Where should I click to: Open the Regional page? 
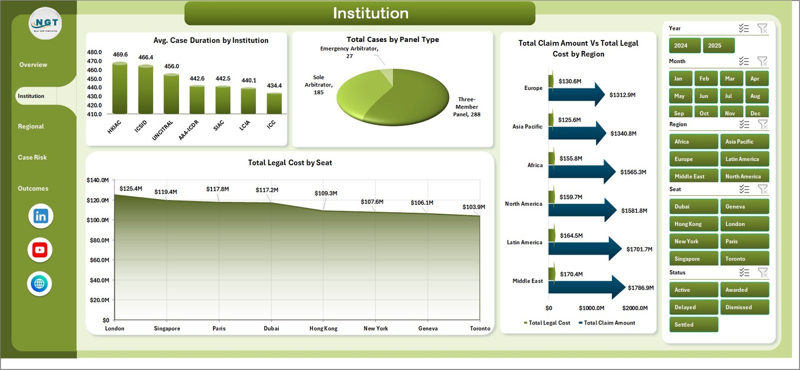click(31, 126)
